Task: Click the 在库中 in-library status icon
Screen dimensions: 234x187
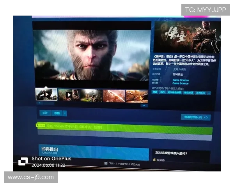Action: 154,160
